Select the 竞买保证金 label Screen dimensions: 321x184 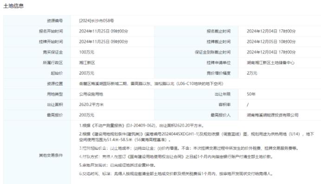53,52
